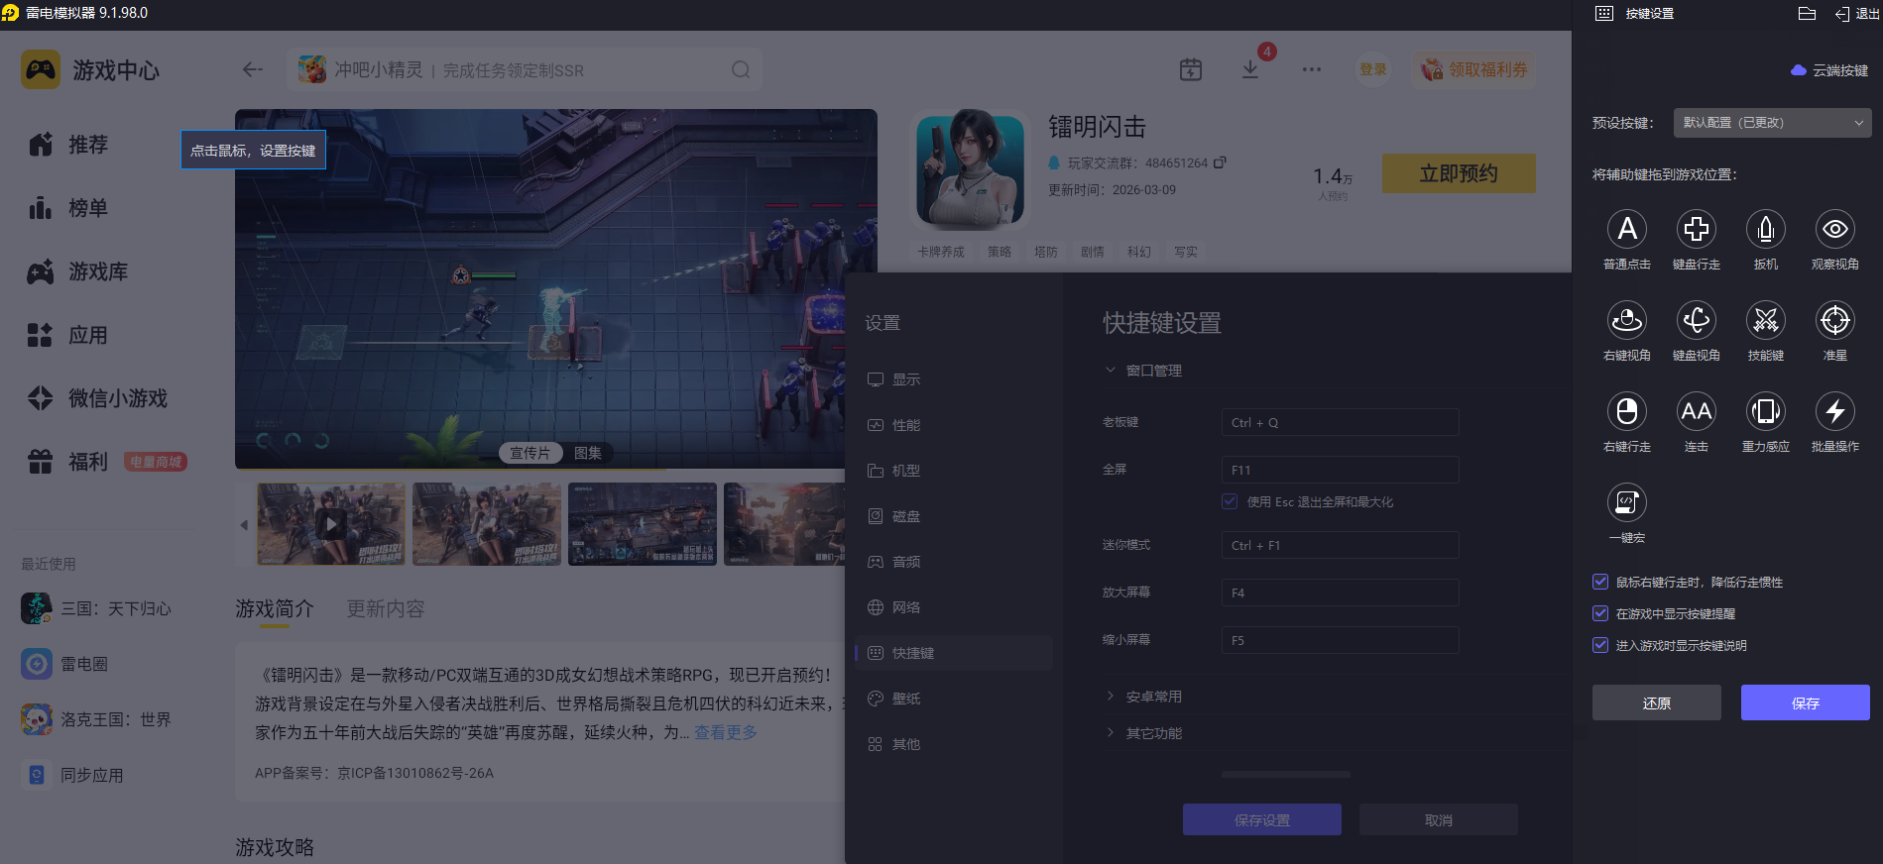
Task: Click the search magnifier icon
Action: (741, 69)
